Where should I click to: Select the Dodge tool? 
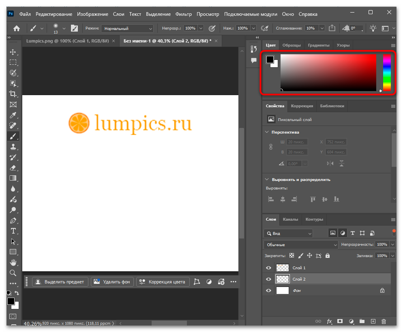[13, 210]
